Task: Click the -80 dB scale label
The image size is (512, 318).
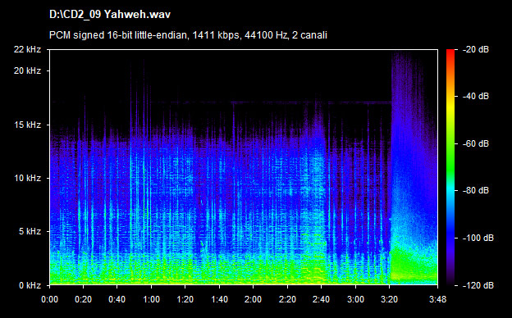Action: [x=476, y=190]
